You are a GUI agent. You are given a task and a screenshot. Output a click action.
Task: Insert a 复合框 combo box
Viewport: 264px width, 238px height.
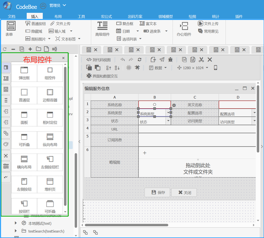point(125,24)
